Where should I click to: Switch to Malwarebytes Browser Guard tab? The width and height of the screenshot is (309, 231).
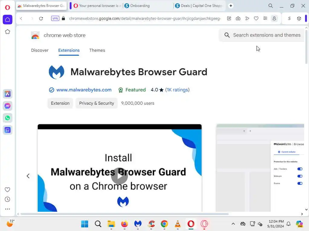[41, 6]
